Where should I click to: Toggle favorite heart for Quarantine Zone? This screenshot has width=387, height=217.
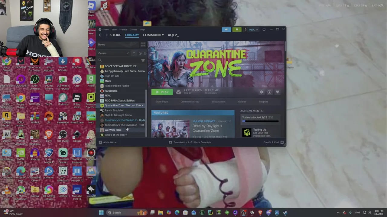(277, 92)
